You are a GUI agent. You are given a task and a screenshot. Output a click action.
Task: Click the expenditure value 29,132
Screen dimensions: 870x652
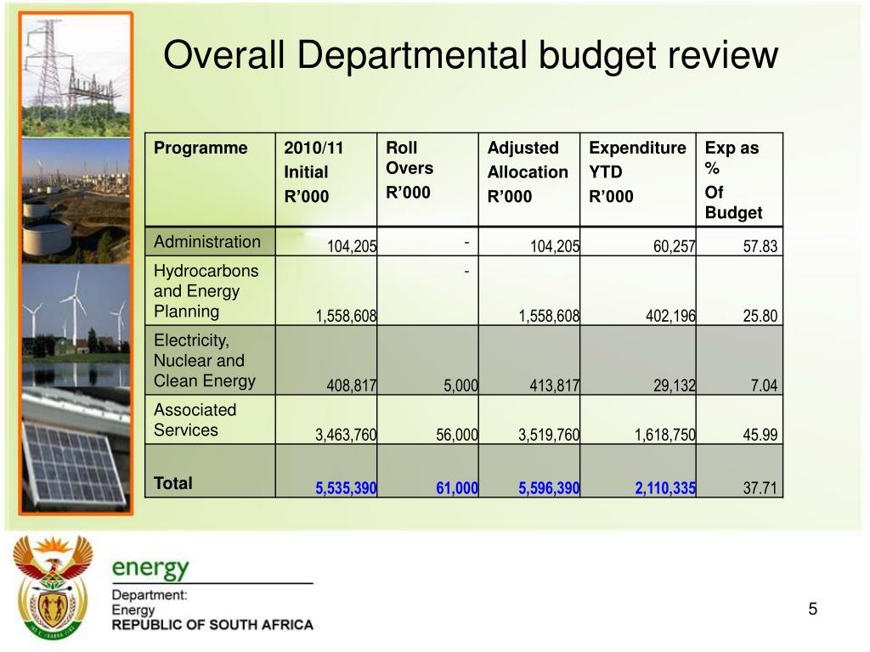click(x=674, y=385)
